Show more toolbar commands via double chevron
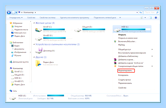Viewport: 166px width, 108px height. (120, 18)
